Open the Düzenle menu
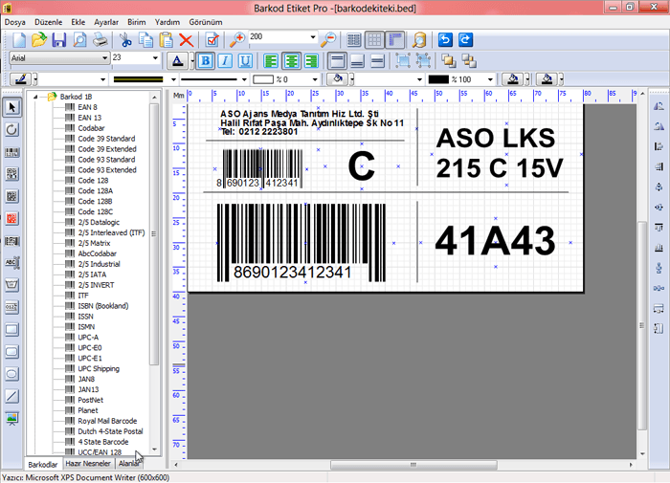The width and height of the screenshot is (670, 483). 48,22
